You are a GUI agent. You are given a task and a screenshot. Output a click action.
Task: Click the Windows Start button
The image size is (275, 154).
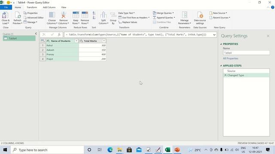pos(5,150)
